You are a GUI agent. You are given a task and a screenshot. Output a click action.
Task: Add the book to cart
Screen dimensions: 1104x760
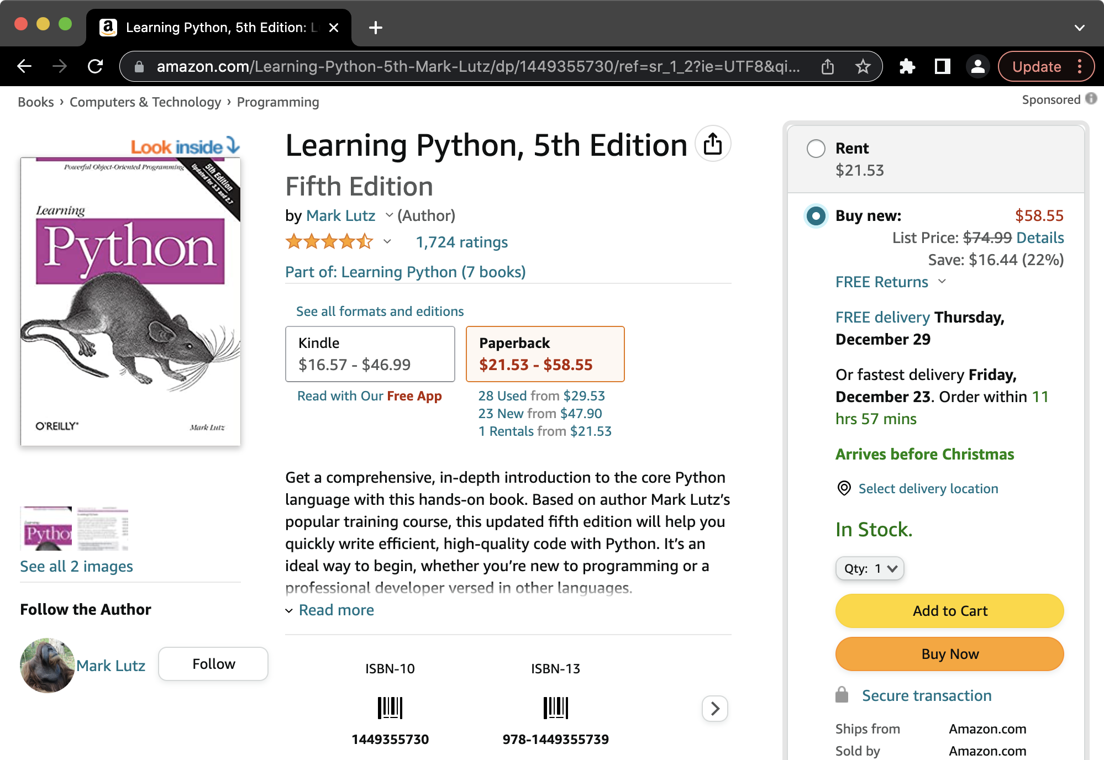pos(950,611)
